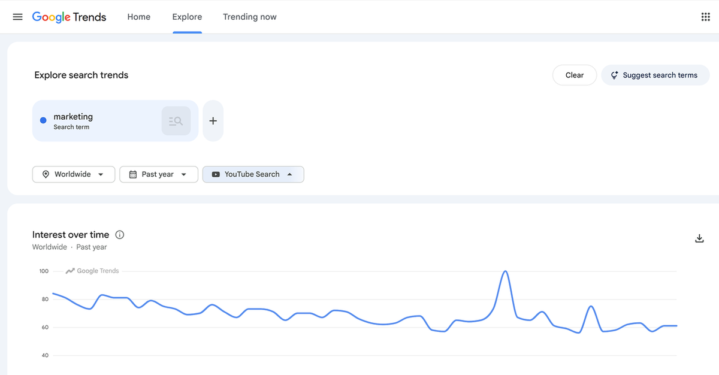Screen dimensions: 719x375
Task: Click the 100 axis label
Action: point(44,271)
